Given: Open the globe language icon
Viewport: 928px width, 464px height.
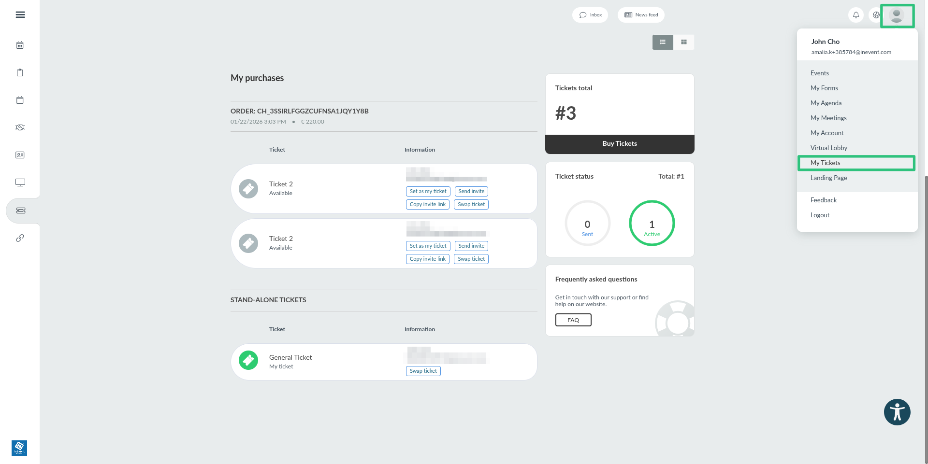Looking at the screenshot, I should [x=876, y=14].
